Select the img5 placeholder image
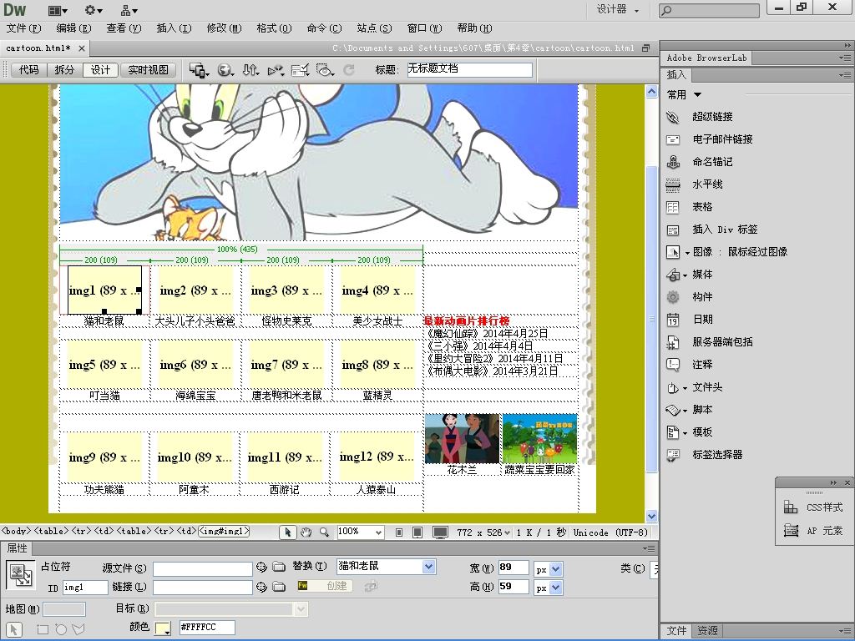Screen dimensions: 855x641 tap(104, 365)
